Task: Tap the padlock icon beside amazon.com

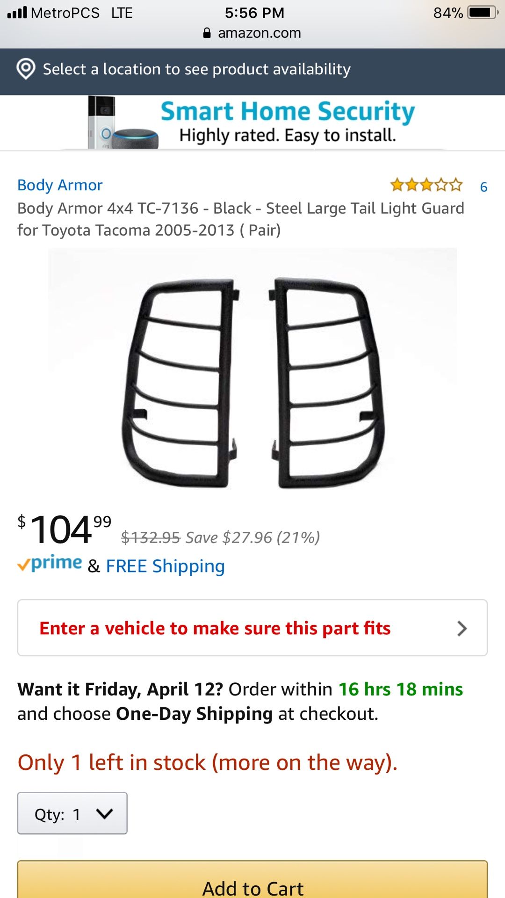Action: click(207, 33)
